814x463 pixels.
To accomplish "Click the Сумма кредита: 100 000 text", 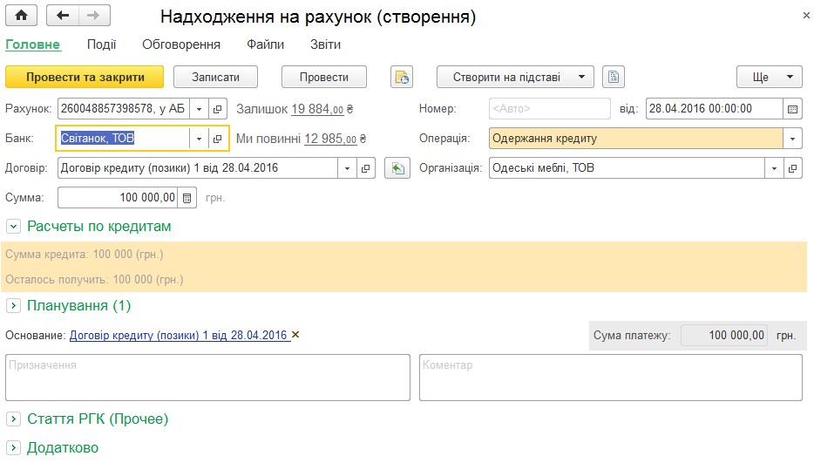I will click(x=85, y=254).
